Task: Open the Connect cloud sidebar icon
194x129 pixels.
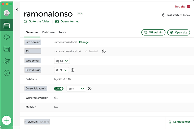Action: coord(7,37)
